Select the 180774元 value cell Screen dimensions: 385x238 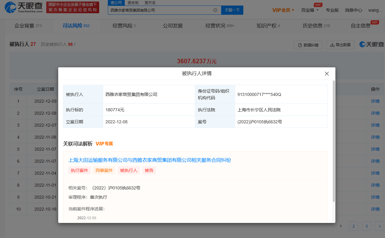pyautogui.click(x=149, y=110)
